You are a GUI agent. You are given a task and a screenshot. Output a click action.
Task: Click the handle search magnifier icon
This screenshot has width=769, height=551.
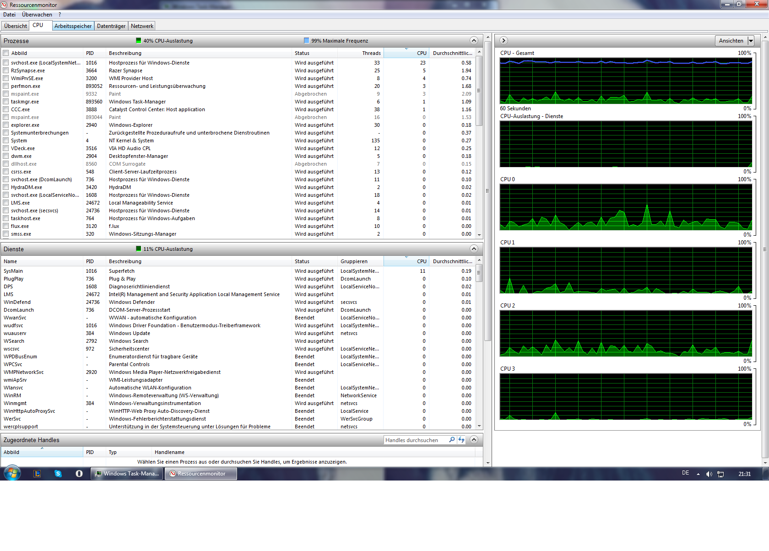point(452,440)
